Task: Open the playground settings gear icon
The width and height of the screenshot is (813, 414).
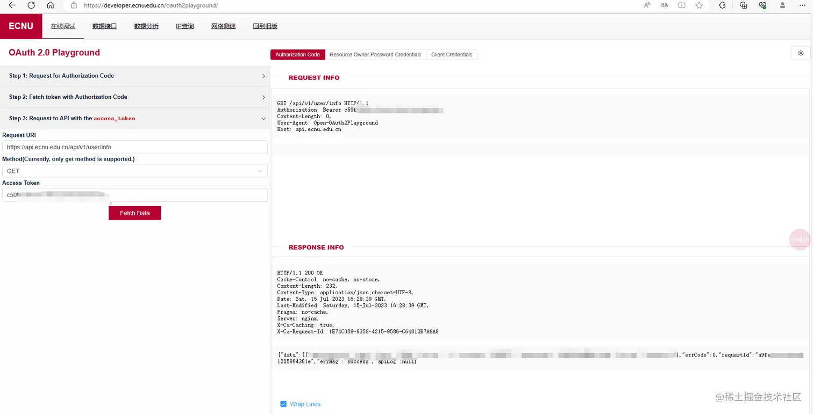Action: pyautogui.click(x=801, y=53)
